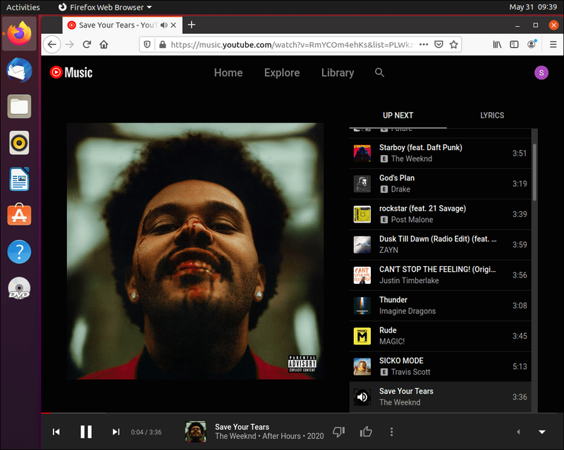Go back to the previous page

click(x=52, y=44)
